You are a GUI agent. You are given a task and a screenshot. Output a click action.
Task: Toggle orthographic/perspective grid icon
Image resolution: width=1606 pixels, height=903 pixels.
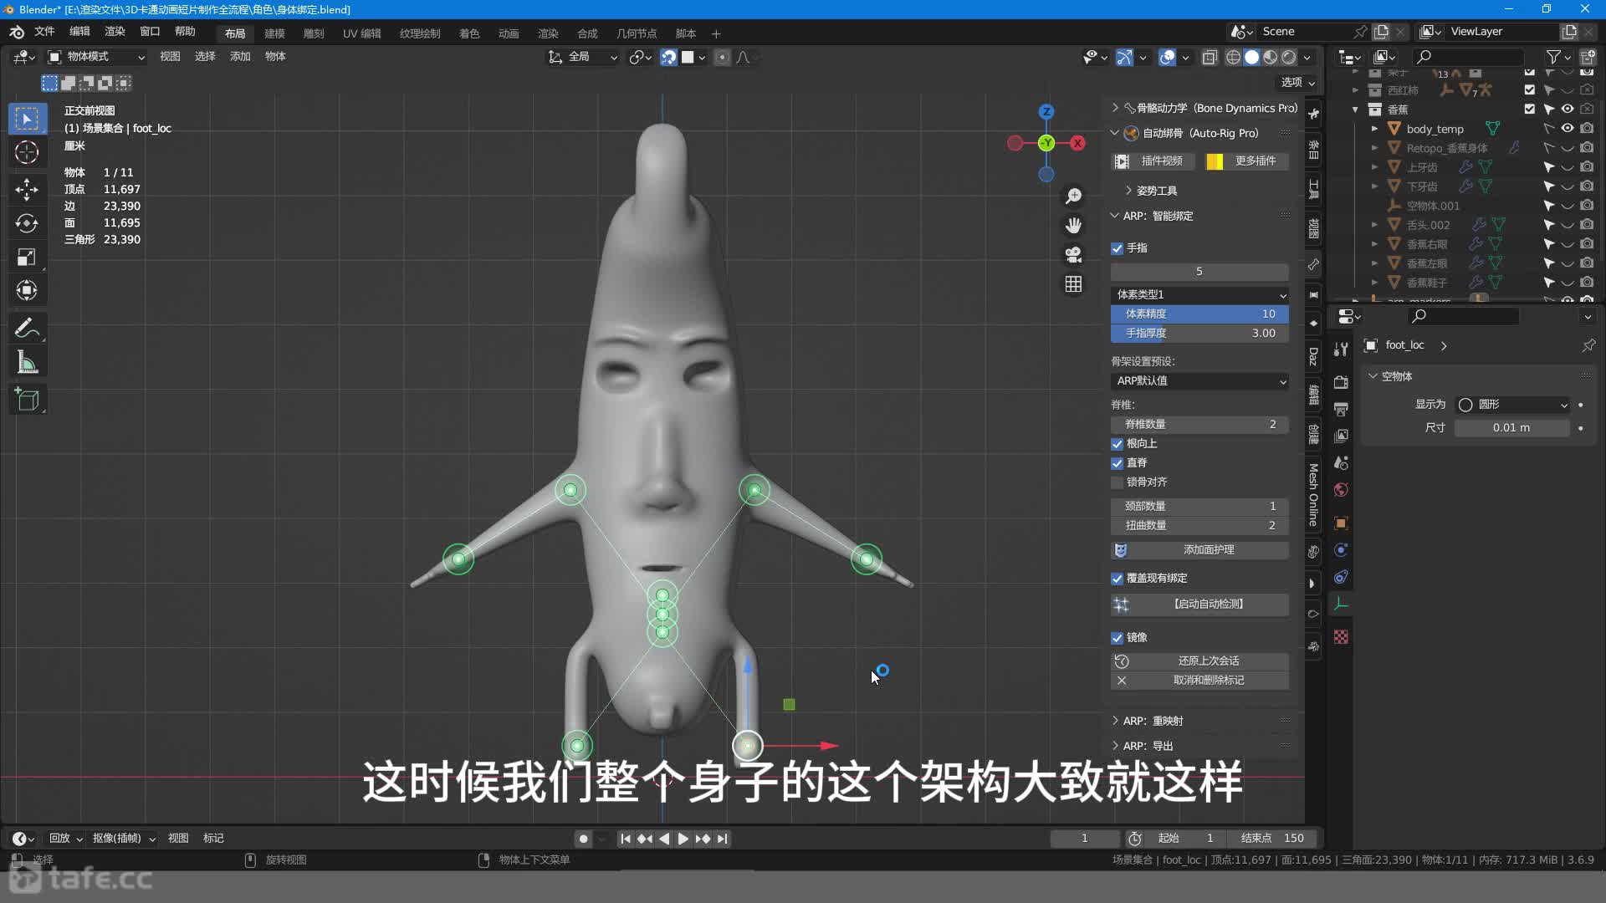click(1073, 284)
